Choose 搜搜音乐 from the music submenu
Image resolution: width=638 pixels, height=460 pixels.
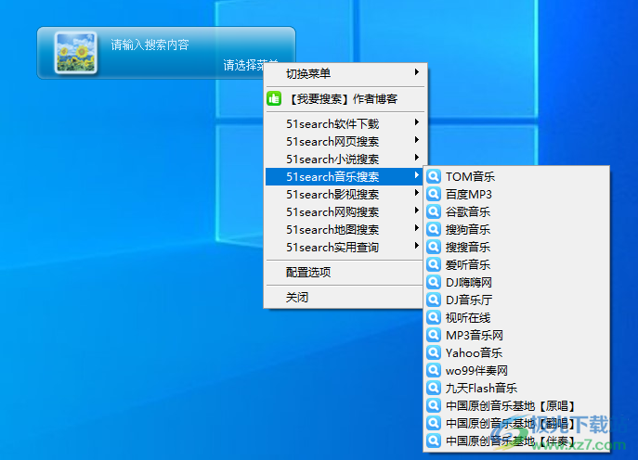516,247
